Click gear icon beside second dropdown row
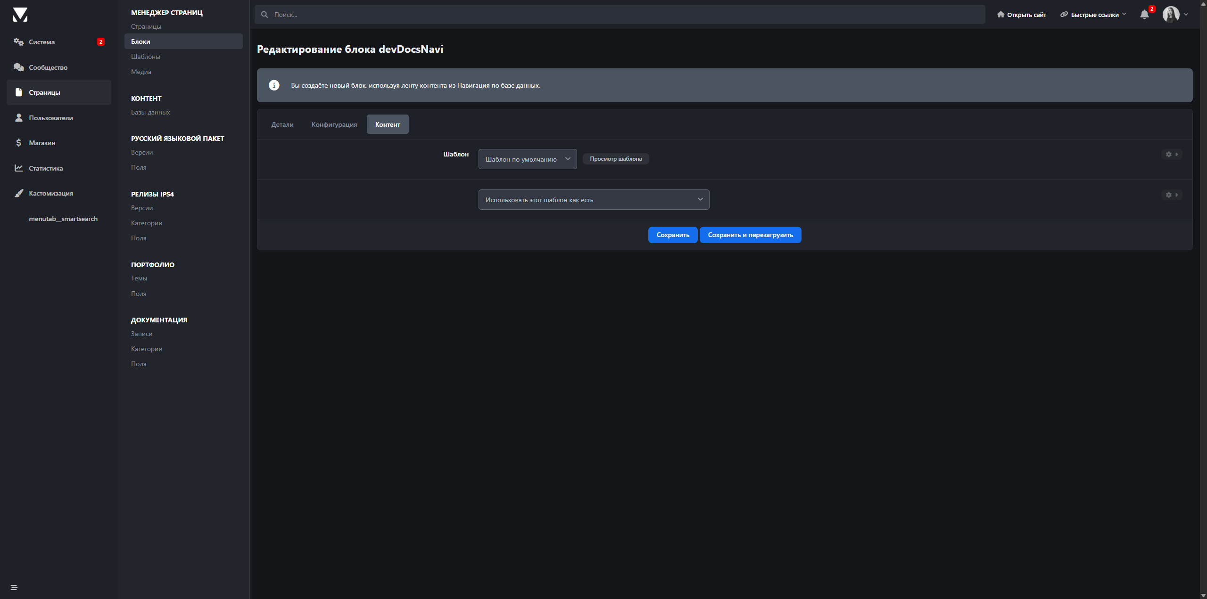The height and width of the screenshot is (599, 1207). 1169,195
